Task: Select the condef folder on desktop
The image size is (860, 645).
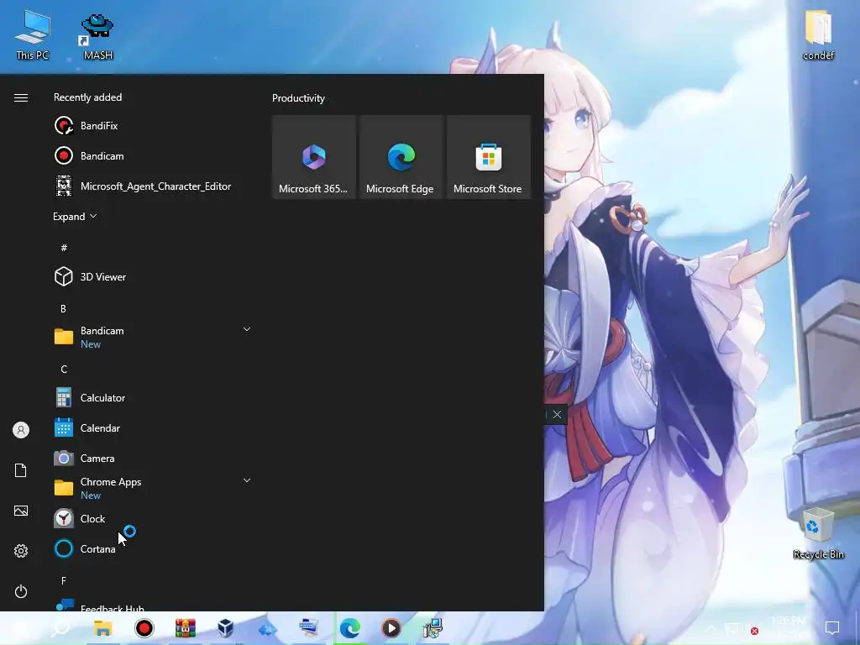Action: 818,34
